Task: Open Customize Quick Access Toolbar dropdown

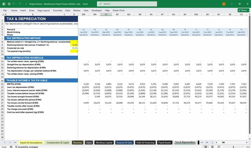Action: pyautogui.click(x=26, y=4)
